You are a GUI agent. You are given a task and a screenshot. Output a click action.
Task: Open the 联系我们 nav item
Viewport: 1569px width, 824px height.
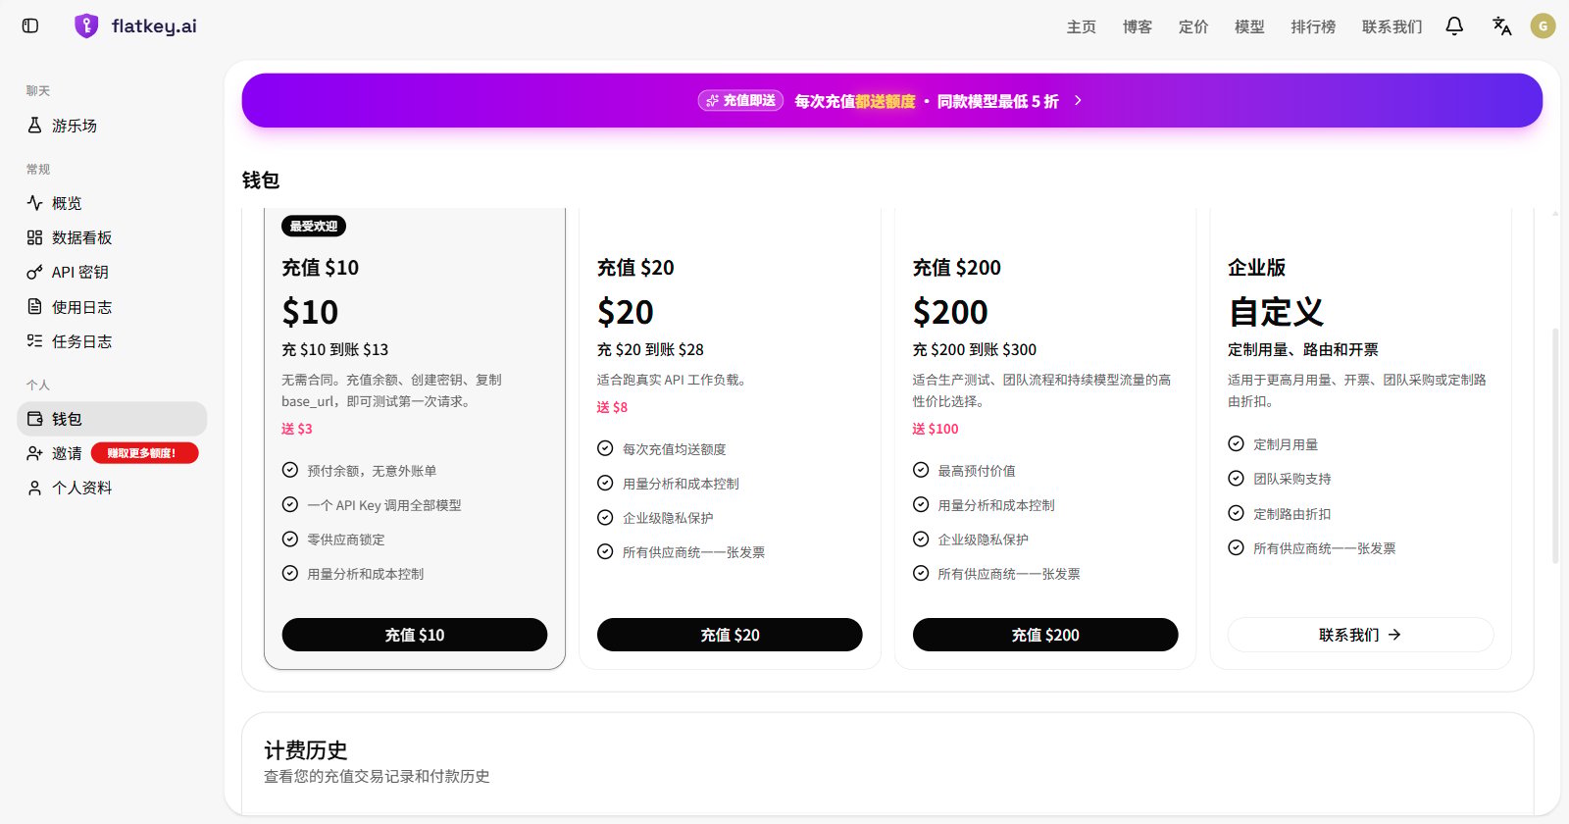click(1392, 26)
